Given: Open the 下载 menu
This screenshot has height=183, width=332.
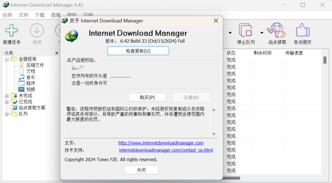Looking at the screenshot, I should (x=40, y=15).
